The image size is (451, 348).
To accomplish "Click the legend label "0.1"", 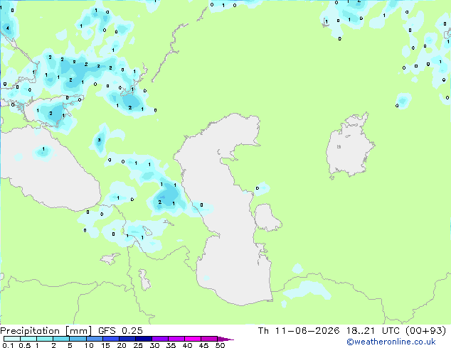I will 8,345.
